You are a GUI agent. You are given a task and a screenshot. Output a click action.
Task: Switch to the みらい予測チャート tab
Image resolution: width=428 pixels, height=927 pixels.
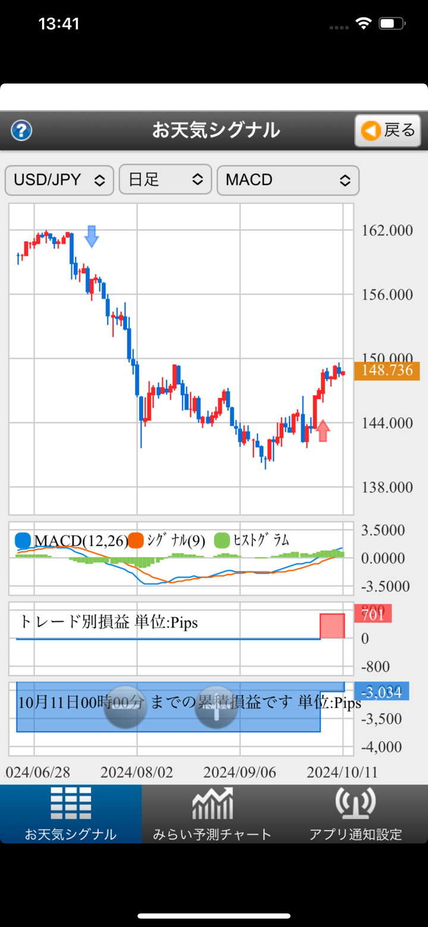(212, 813)
